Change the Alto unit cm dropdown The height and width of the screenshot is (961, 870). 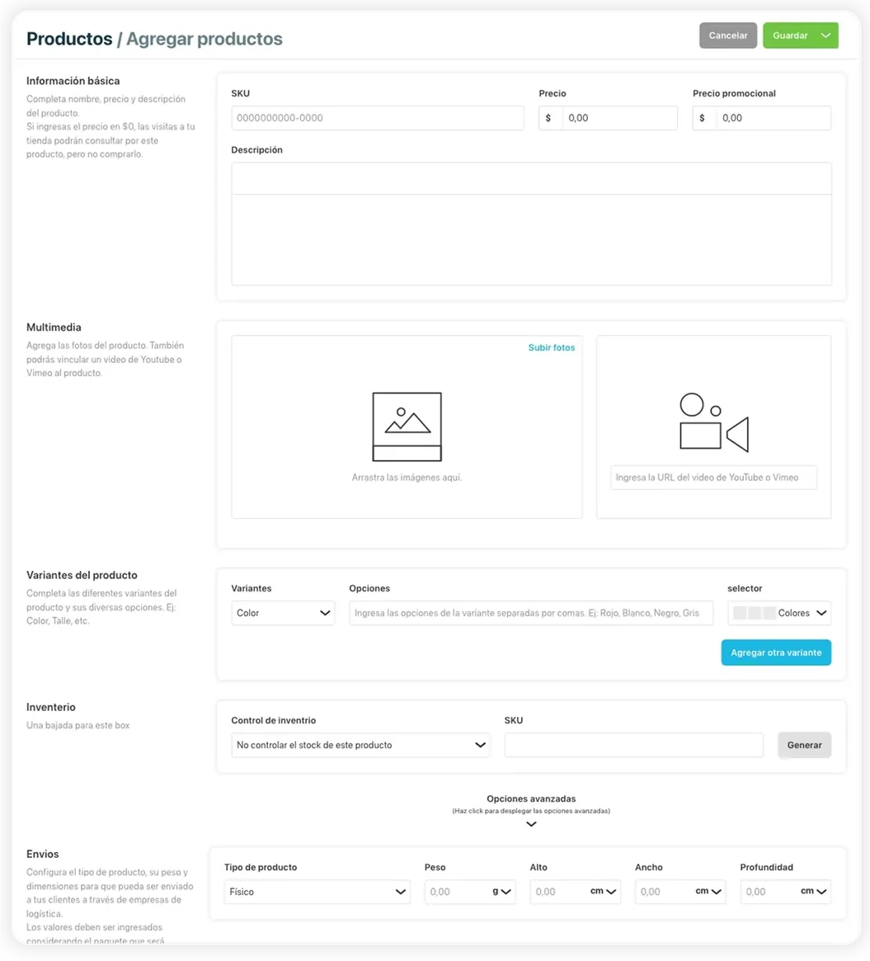(x=603, y=891)
